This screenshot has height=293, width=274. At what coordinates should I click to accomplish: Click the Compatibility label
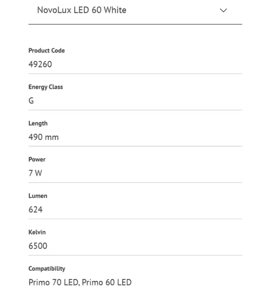tap(47, 269)
